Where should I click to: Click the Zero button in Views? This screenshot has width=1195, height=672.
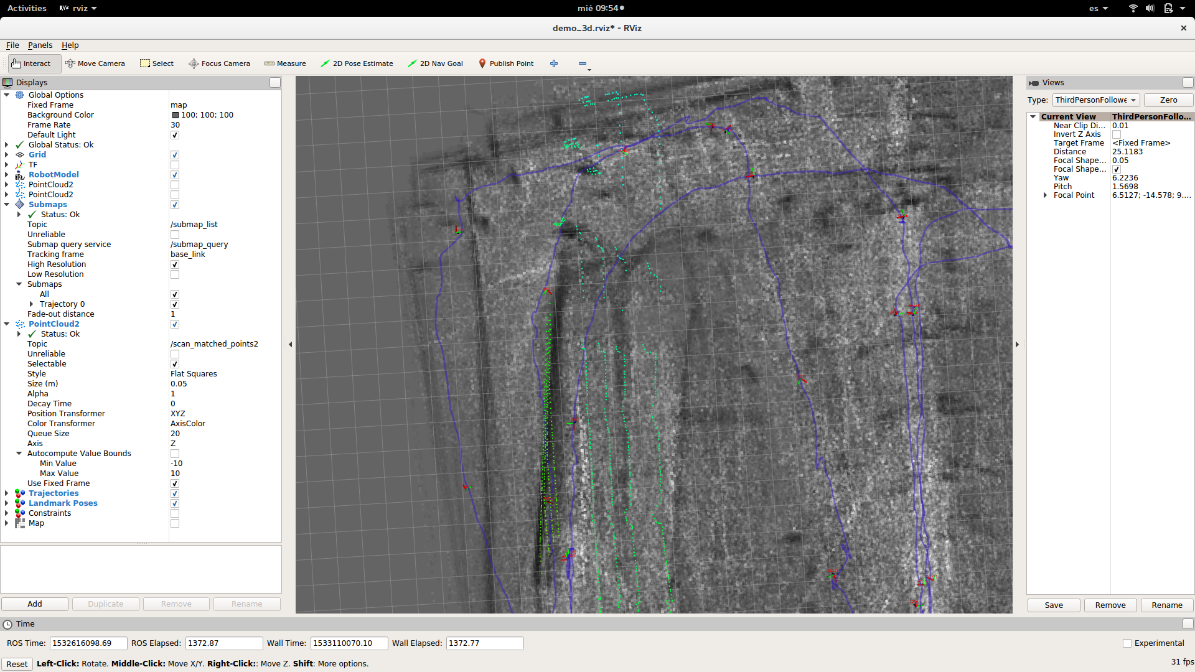[1168, 100]
